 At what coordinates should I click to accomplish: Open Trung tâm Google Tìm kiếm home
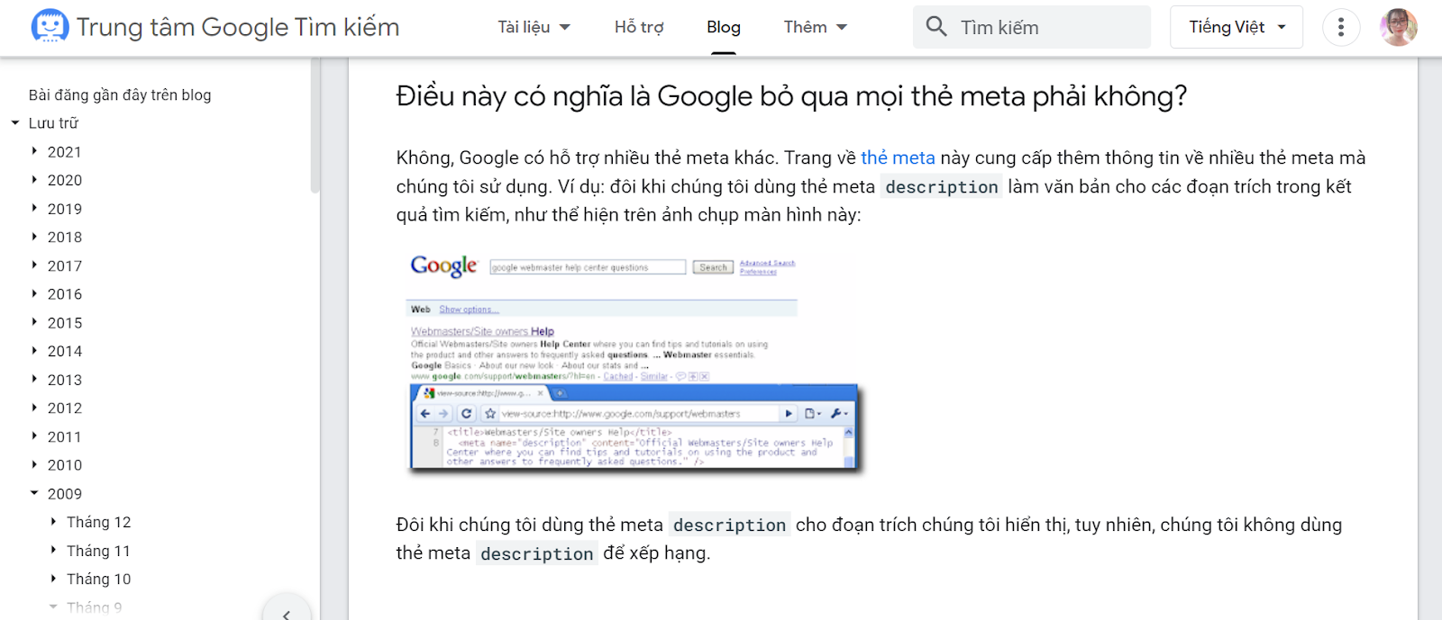(237, 27)
